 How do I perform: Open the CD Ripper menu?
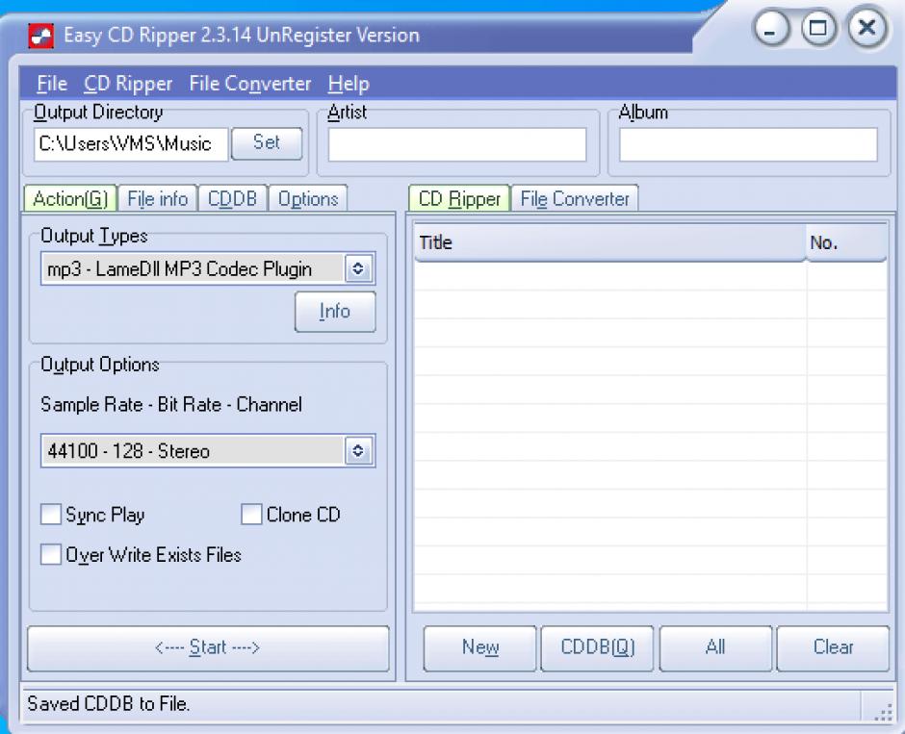128,84
